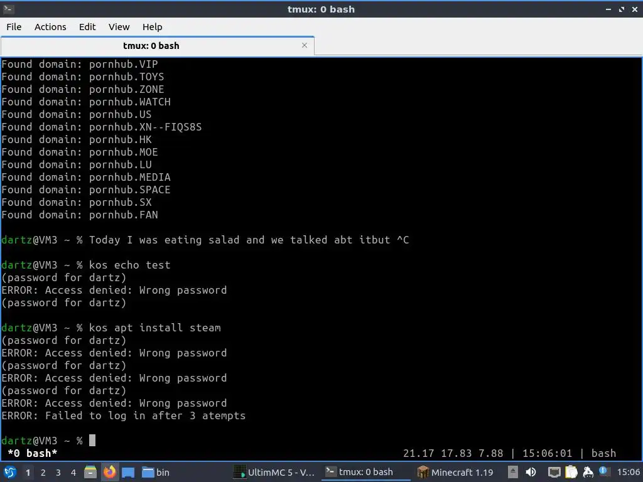
Task: Open the network connection tray icon
Action: point(554,472)
